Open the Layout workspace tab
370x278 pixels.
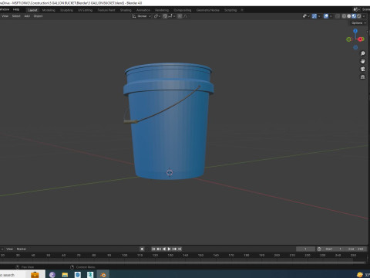[32, 10]
